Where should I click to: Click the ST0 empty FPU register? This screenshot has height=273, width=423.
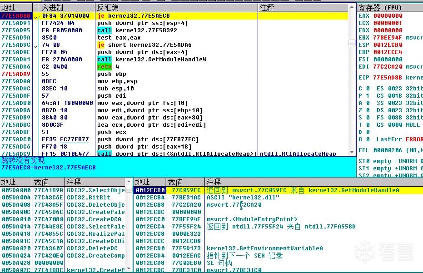[x=390, y=161]
